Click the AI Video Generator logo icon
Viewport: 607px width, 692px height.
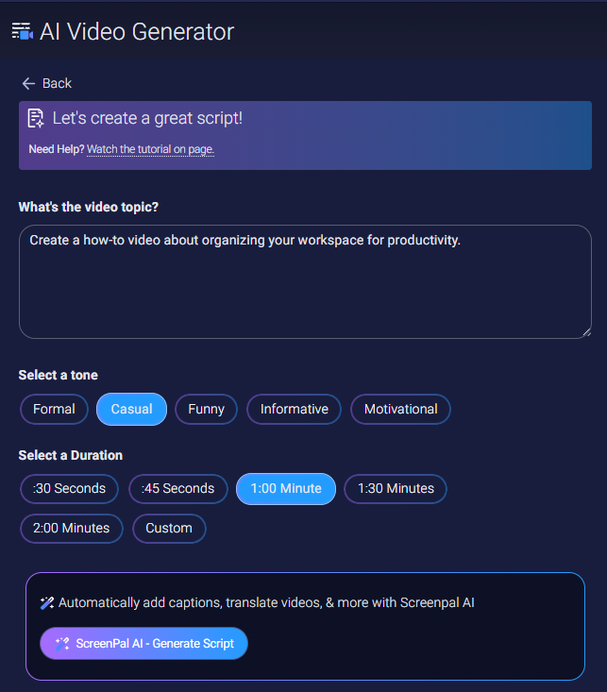point(22,31)
